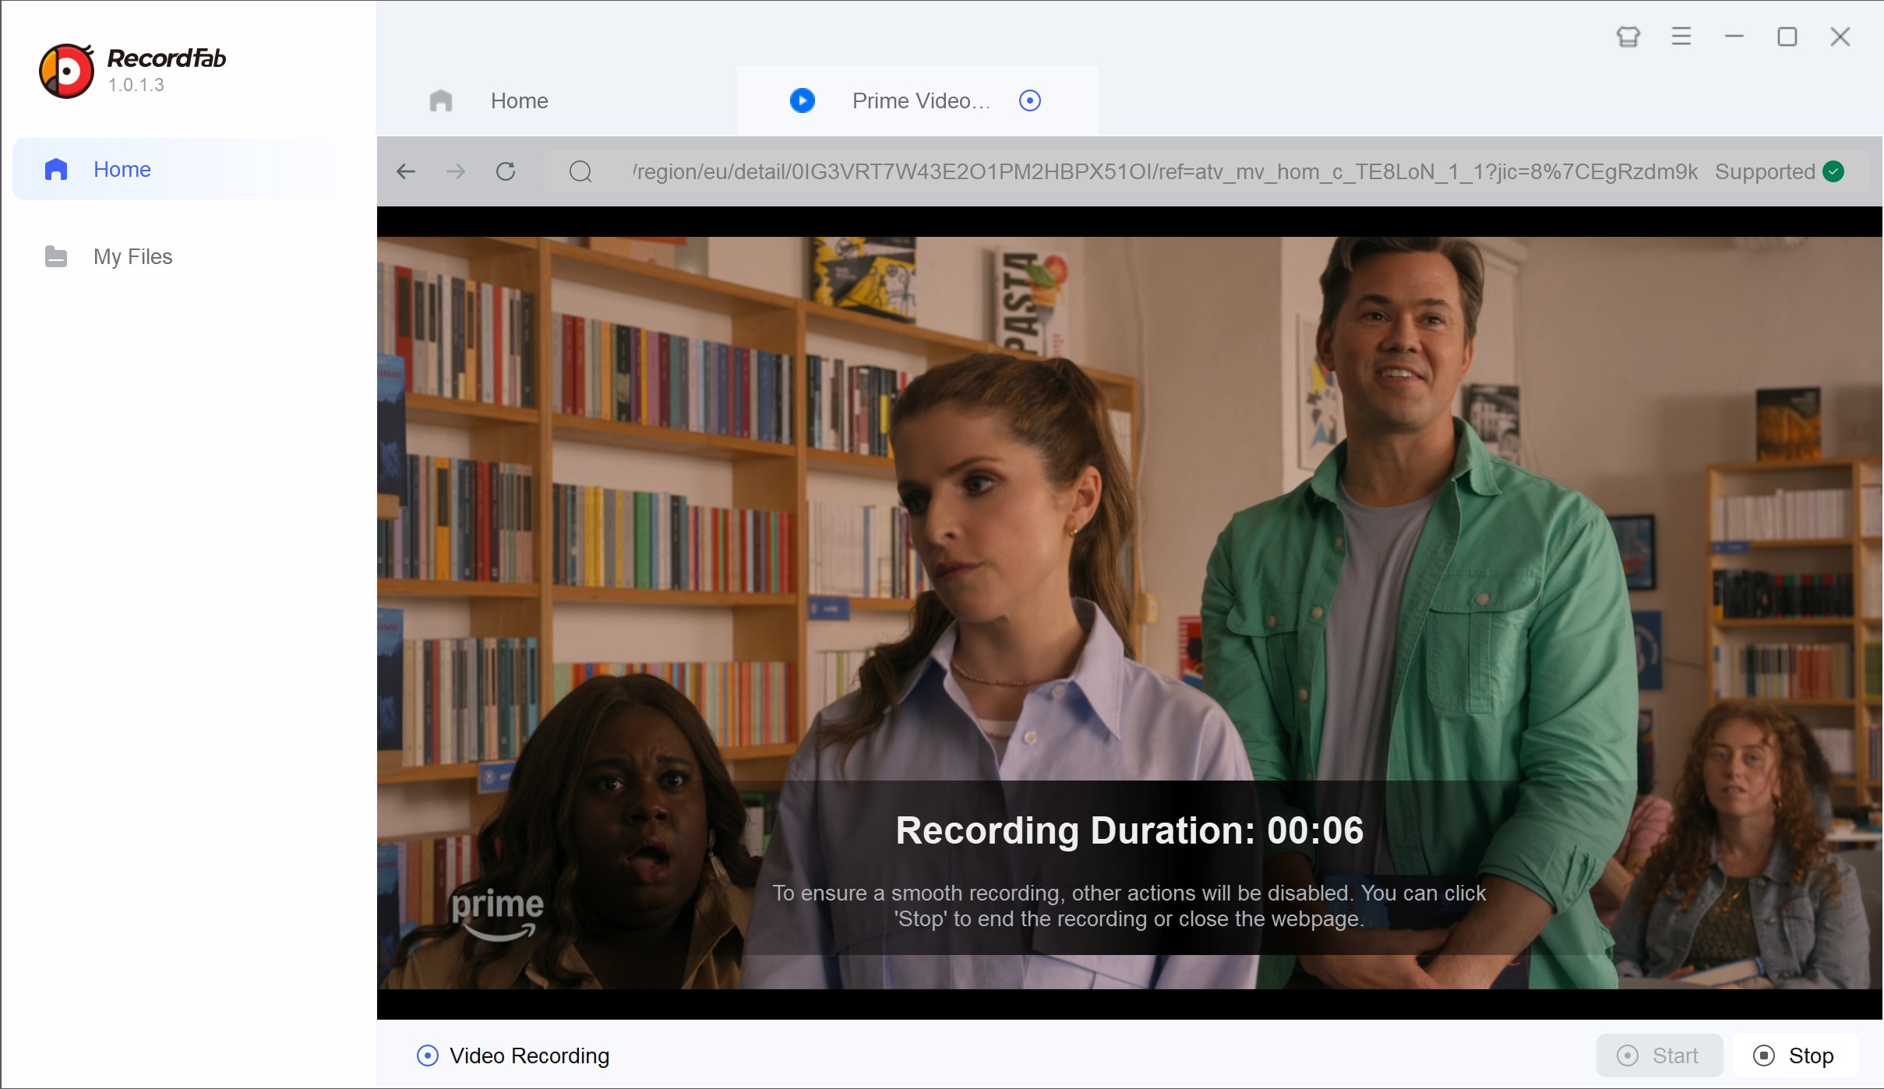Click the Recording Duration text overlay

pyautogui.click(x=1130, y=830)
